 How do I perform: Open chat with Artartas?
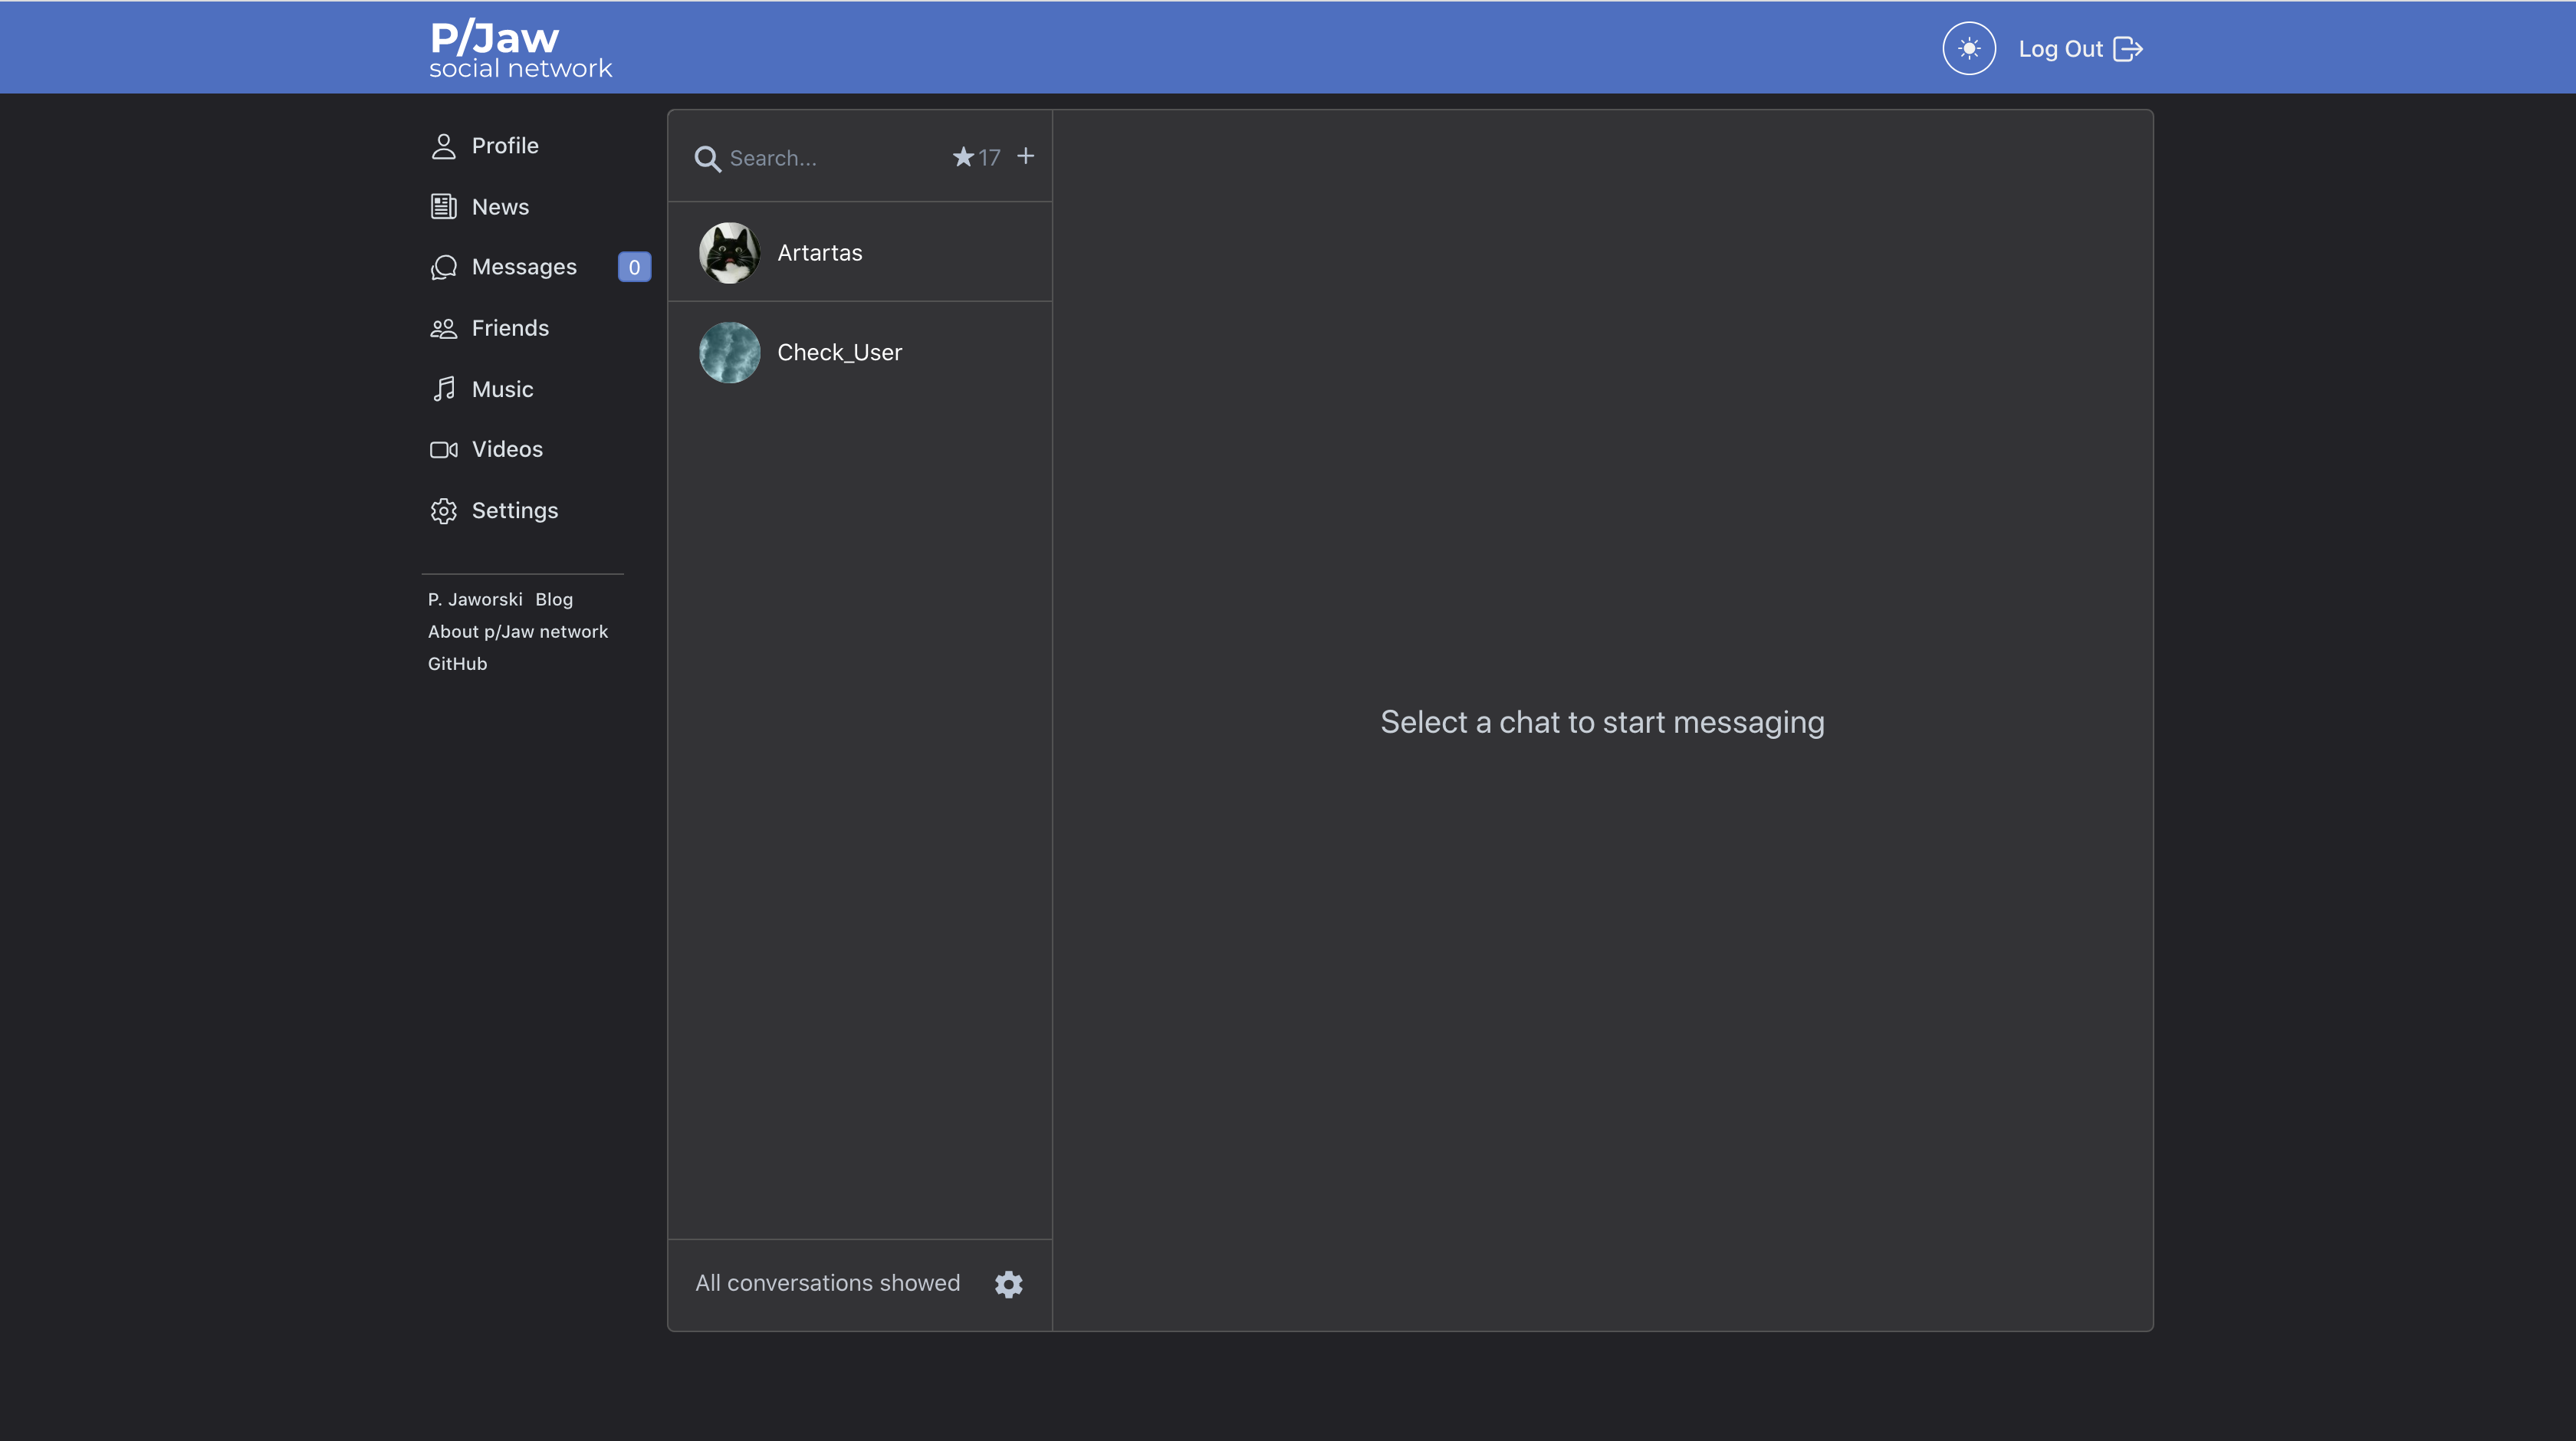coord(860,252)
